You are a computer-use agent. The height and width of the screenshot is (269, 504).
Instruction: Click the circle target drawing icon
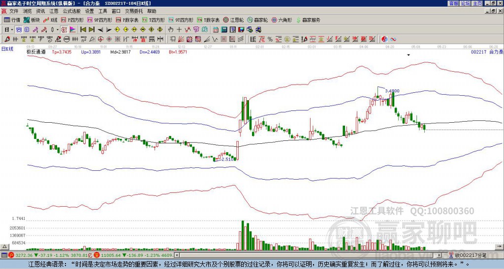[x=100, y=39]
